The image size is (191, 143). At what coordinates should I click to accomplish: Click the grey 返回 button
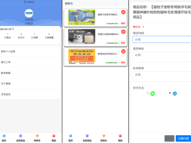[x=169, y=138]
